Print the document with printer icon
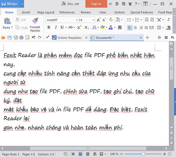Image resolution: width=176 pixels, height=157 pixels. point(21,37)
